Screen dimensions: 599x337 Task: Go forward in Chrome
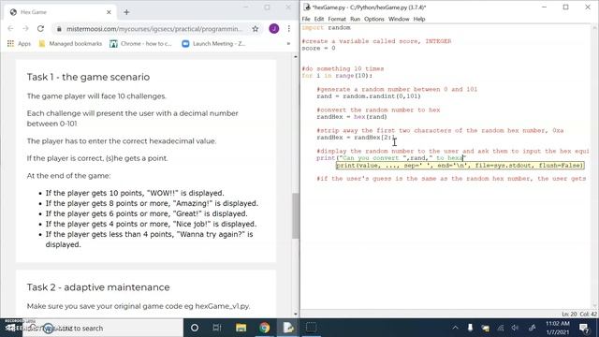(x=25, y=29)
